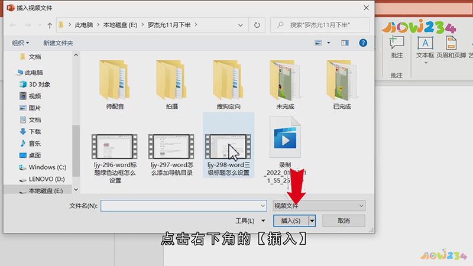Refresh the current folder view
The width and height of the screenshot is (473, 266).
pos(257,25)
